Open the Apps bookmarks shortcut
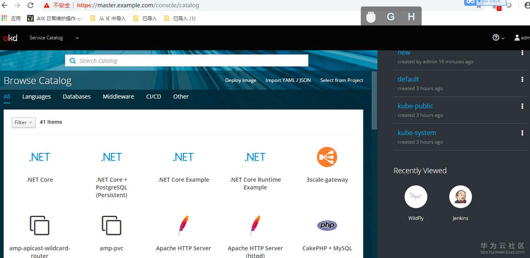Screen dimensions: 530x258 (x=11, y=18)
